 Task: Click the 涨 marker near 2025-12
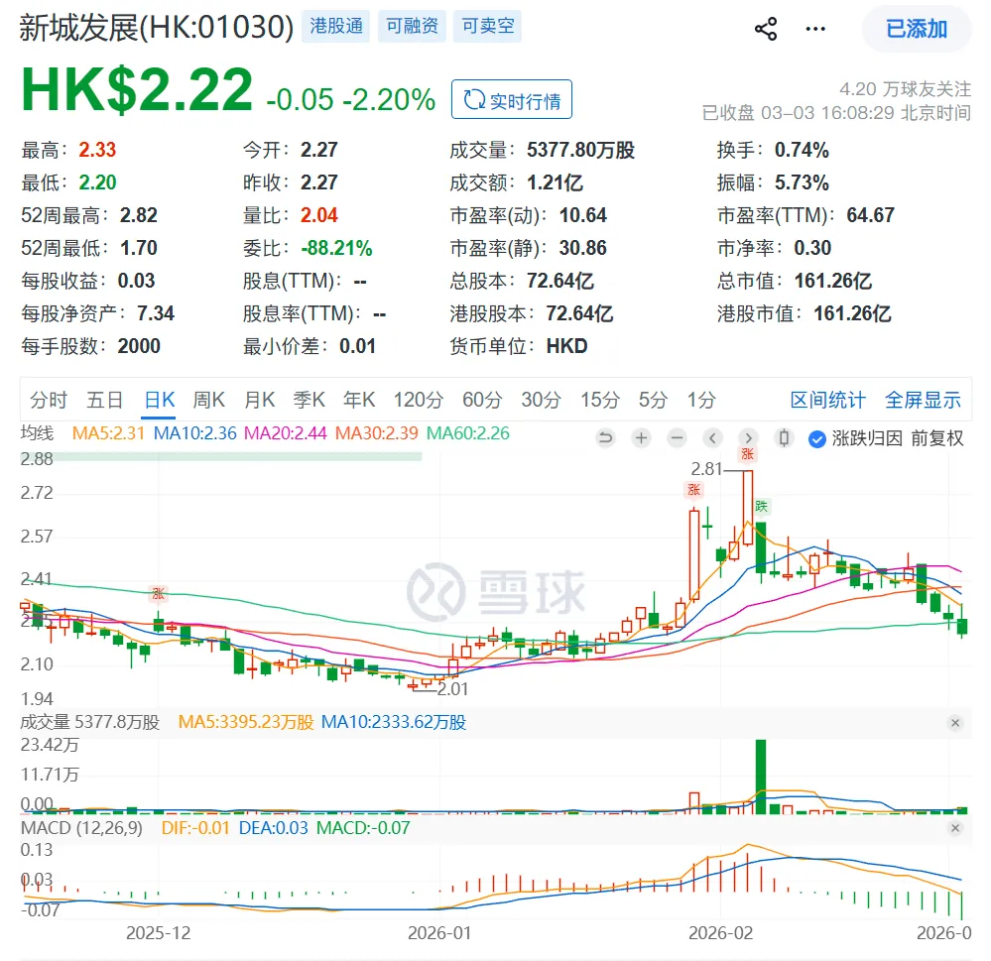pos(158,593)
